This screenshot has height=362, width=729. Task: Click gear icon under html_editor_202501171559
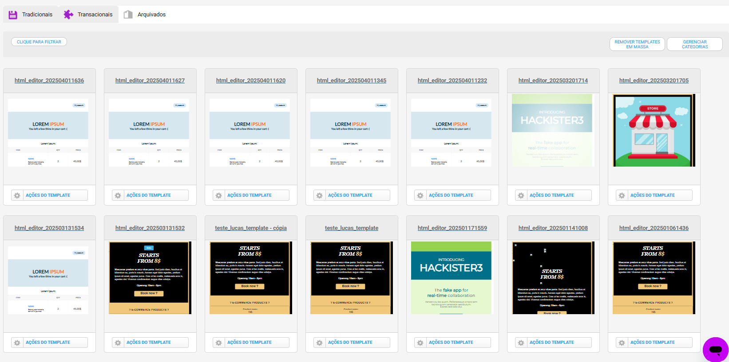coord(420,343)
